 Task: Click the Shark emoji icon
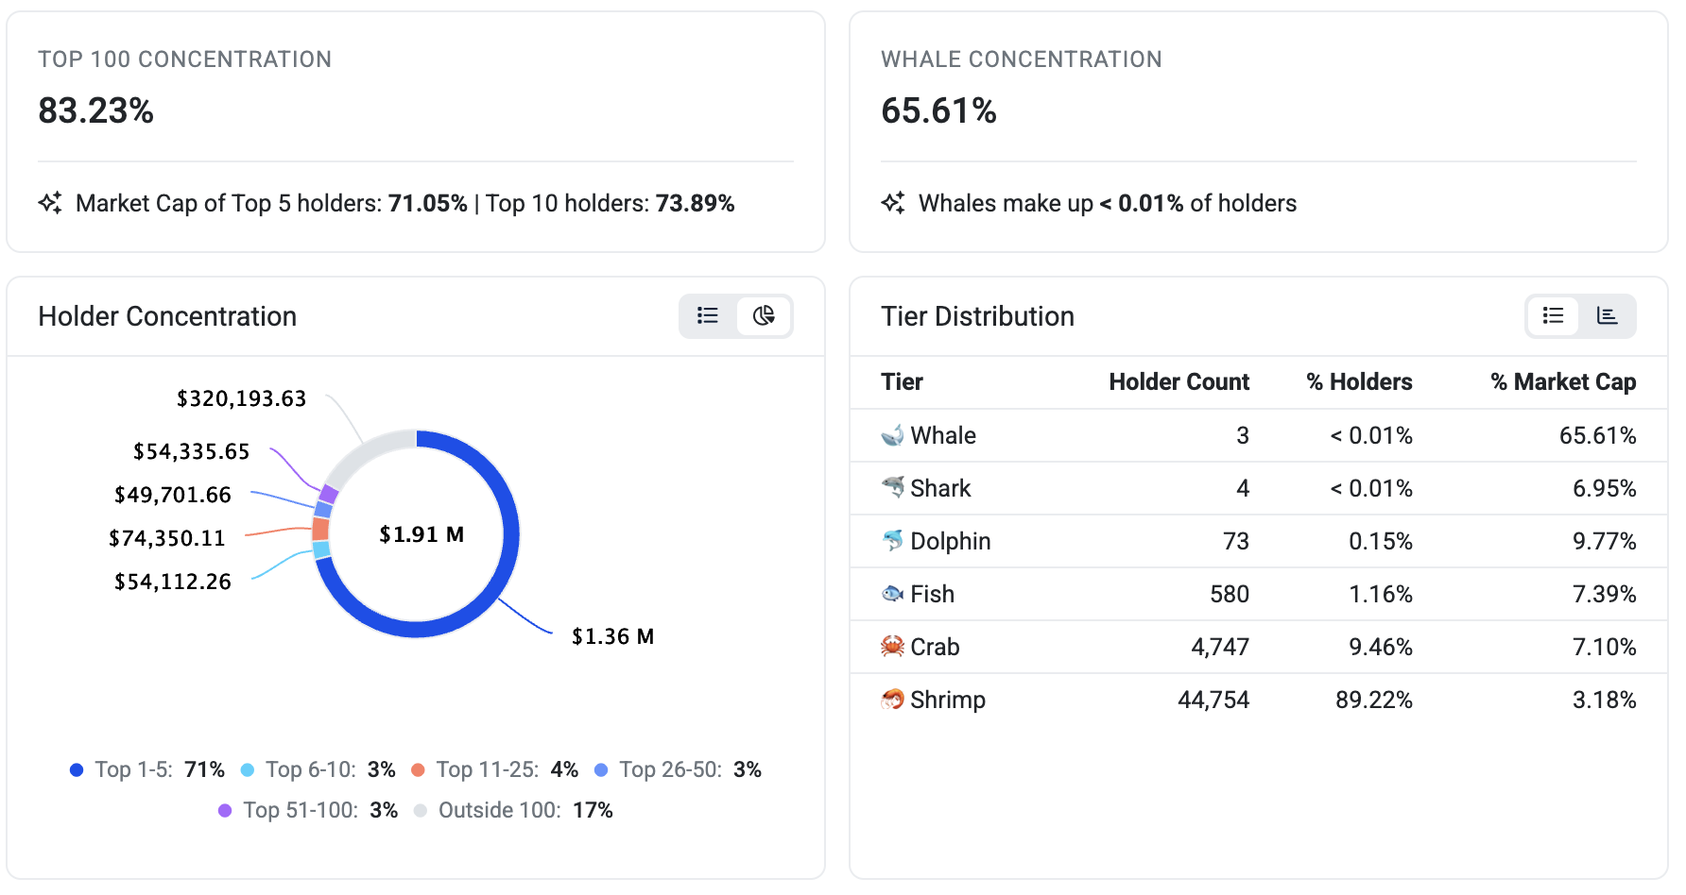(x=892, y=488)
